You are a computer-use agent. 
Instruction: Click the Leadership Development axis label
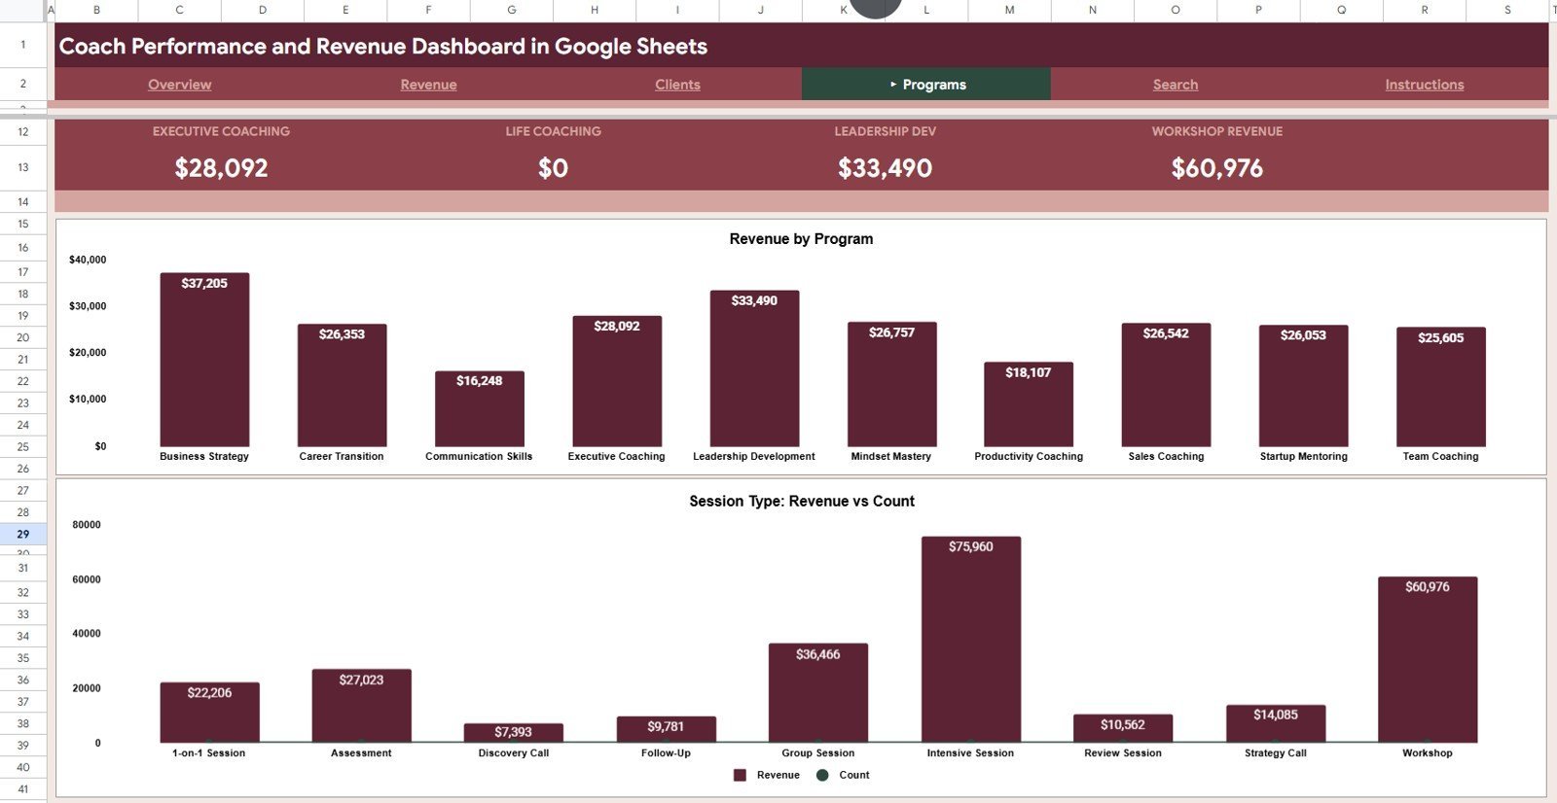(x=754, y=456)
